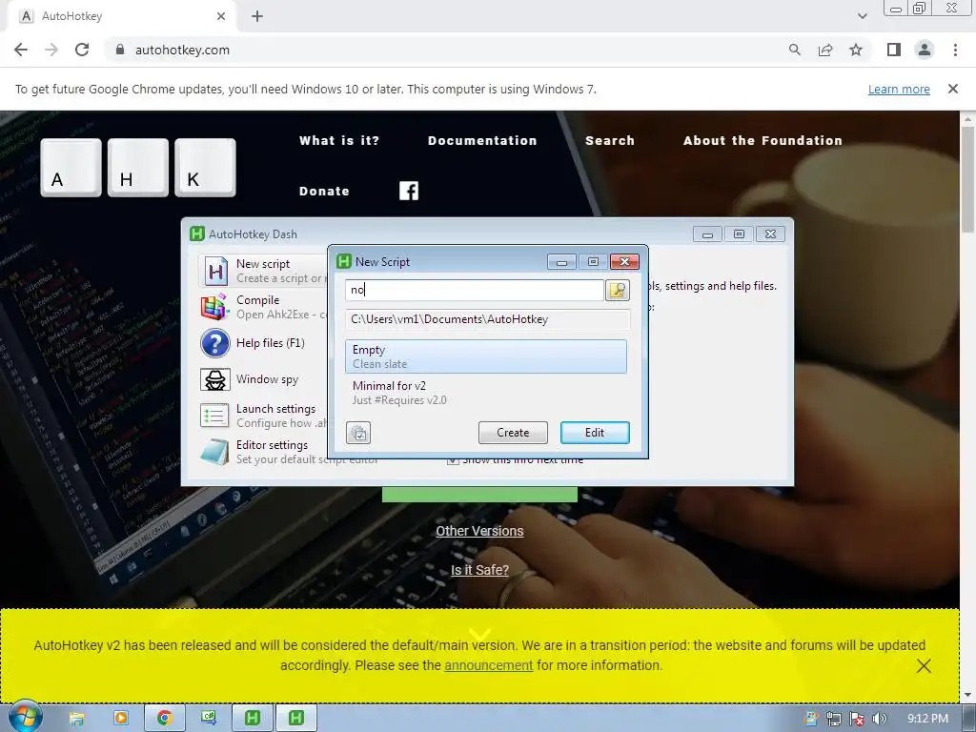
Task: Open the Documentation menu item
Action: point(482,141)
